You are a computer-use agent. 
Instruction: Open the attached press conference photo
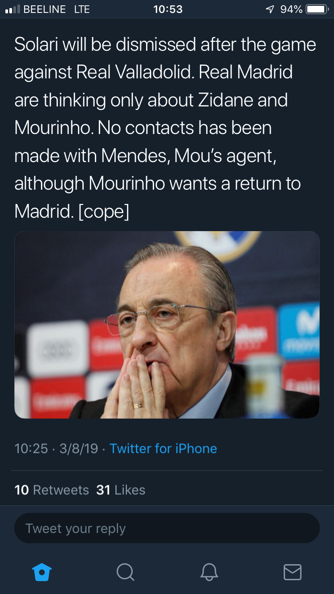[167, 325]
